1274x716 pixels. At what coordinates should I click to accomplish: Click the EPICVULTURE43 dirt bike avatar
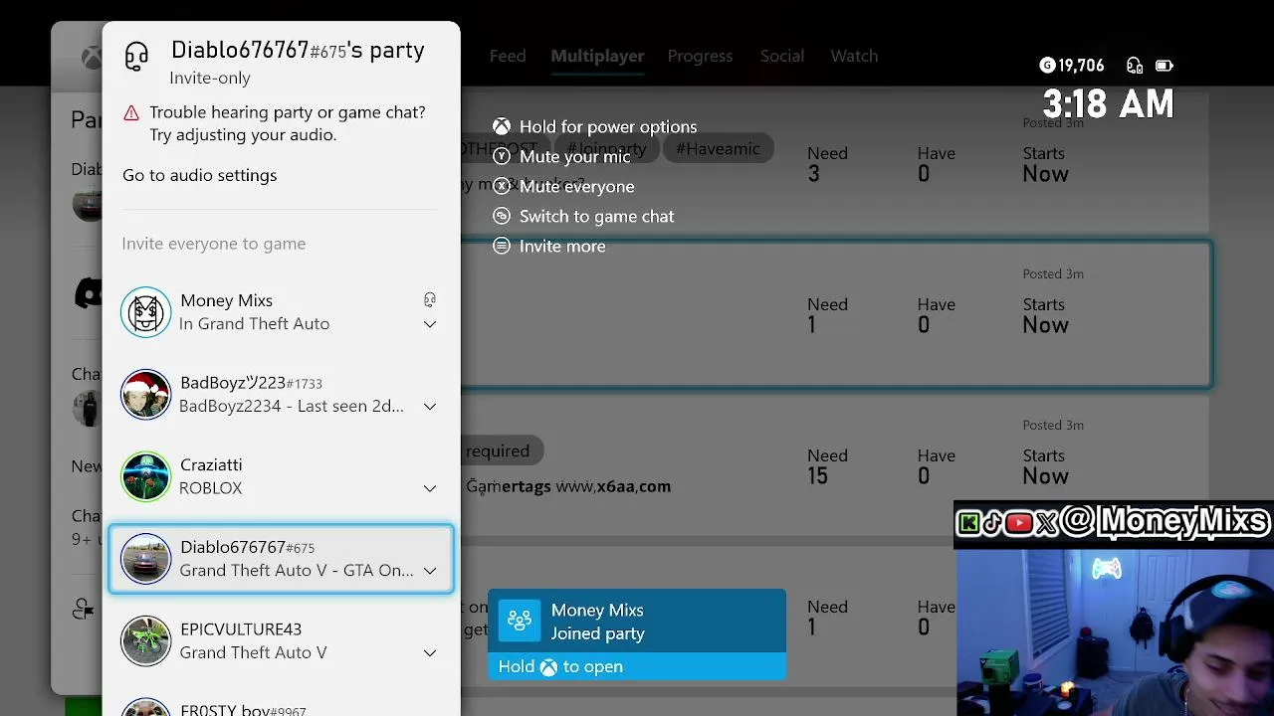[x=146, y=640]
